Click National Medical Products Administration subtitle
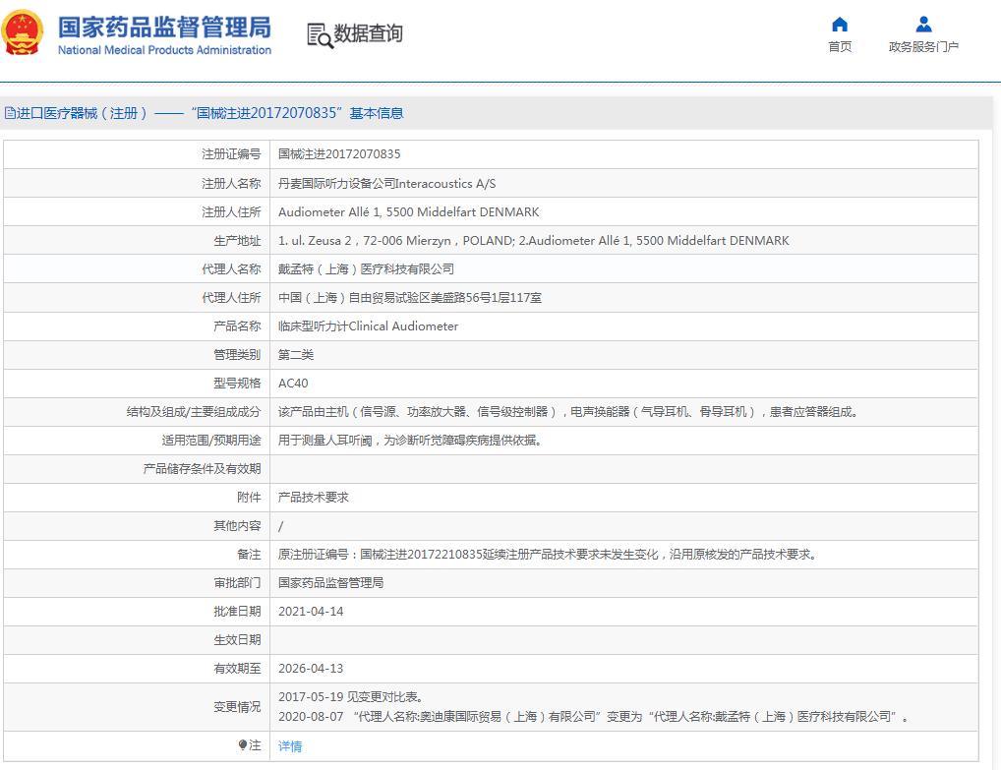1001x770 pixels. [x=164, y=50]
